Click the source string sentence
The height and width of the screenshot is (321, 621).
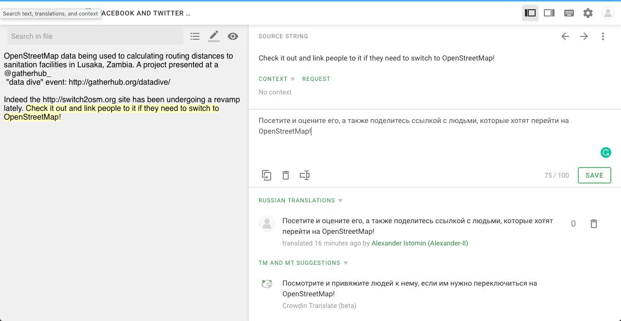tap(376, 58)
